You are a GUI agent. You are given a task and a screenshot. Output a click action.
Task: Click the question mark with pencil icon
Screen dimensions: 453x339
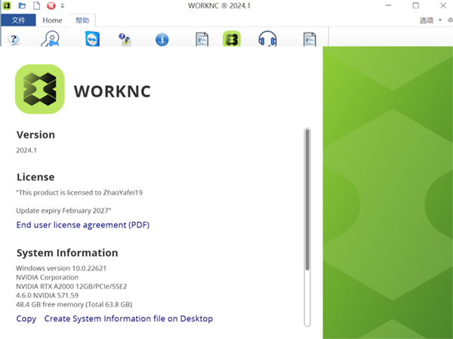coord(125,39)
